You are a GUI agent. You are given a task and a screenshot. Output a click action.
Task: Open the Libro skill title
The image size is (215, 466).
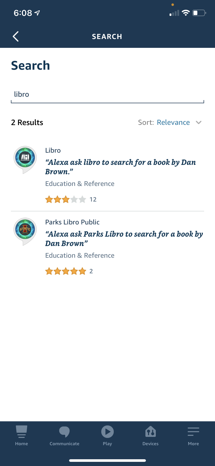(53, 151)
